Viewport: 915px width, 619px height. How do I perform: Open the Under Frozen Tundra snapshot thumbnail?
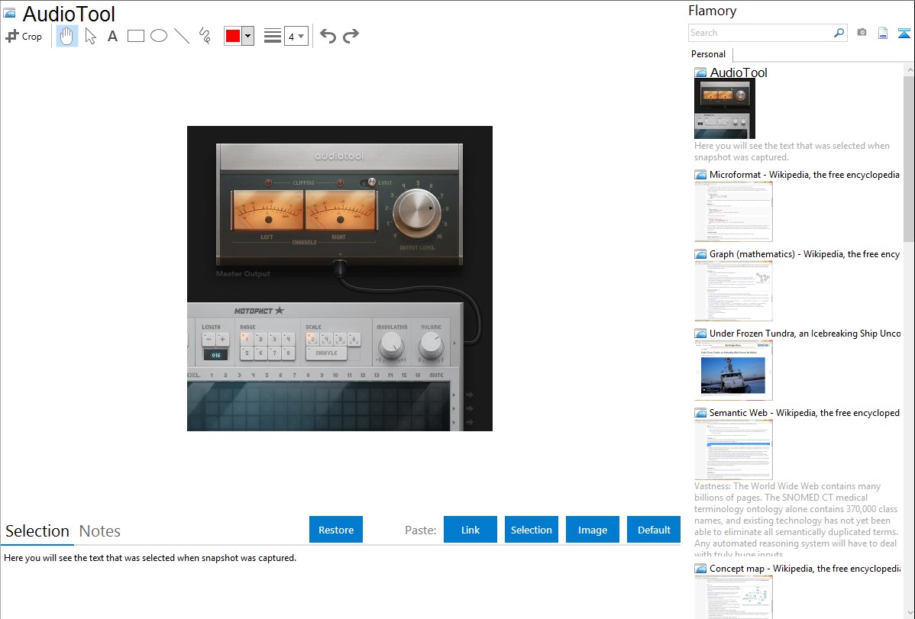(x=733, y=370)
